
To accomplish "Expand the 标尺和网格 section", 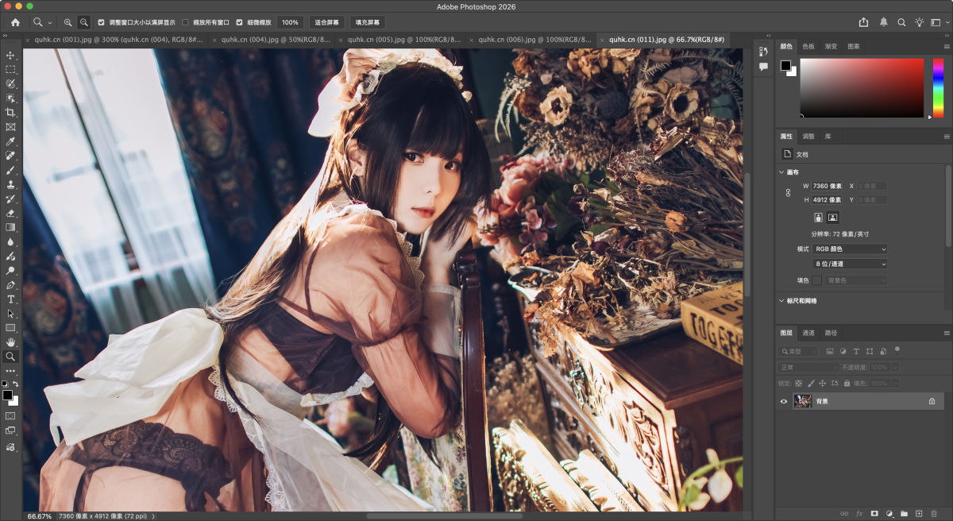I will pos(781,301).
